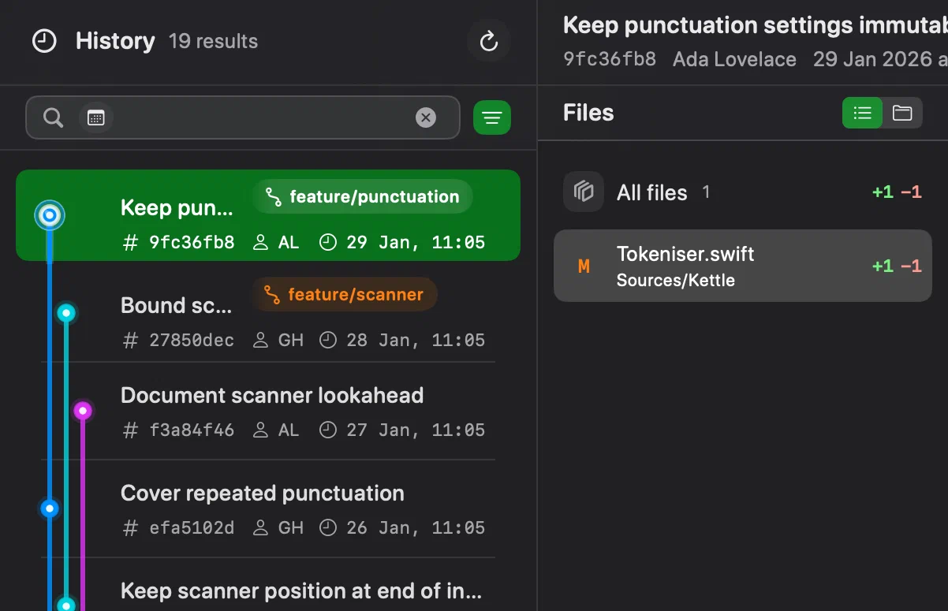This screenshot has height=611, width=948.
Task: Click date '28 Jan, 11:05'
Action: [x=416, y=340]
